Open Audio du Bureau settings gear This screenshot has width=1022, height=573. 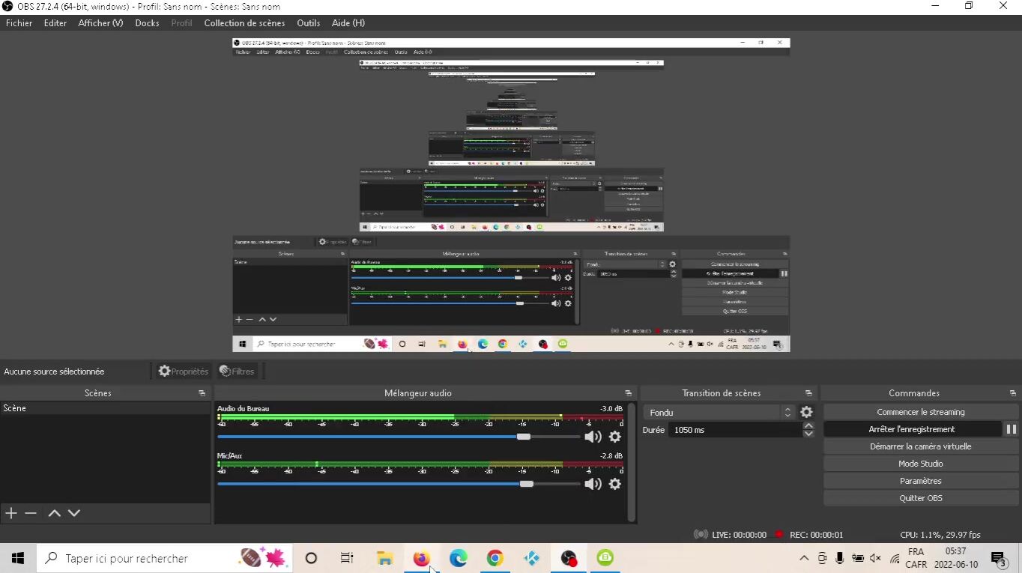(x=615, y=437)
